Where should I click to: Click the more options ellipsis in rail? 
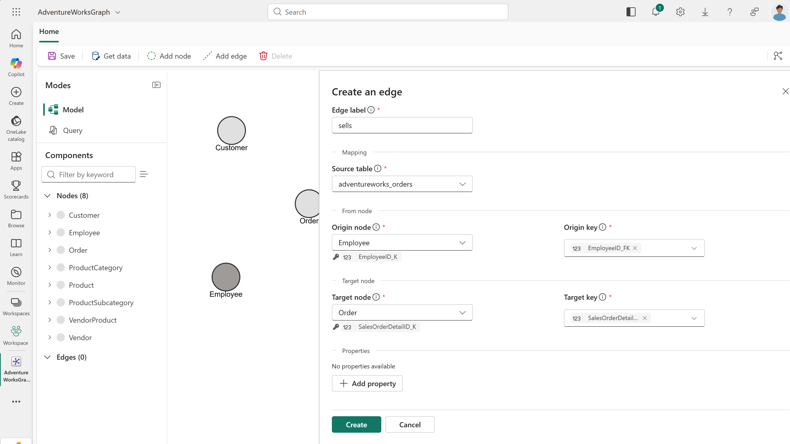pyautogui.click(x=16, y=401)
